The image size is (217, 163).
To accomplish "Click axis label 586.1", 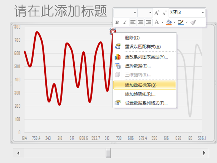I will 202,138.
